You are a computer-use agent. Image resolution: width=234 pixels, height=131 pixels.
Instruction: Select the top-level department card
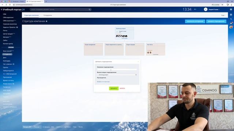pyautogui.click(x=124, y=33)
